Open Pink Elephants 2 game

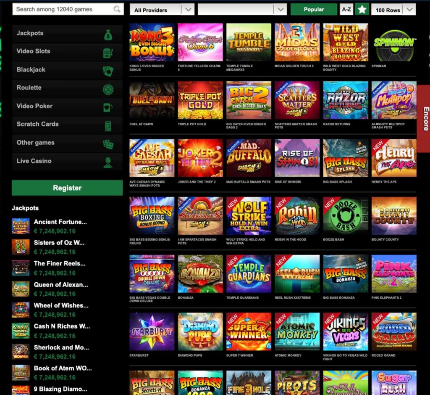pos(394,273)
